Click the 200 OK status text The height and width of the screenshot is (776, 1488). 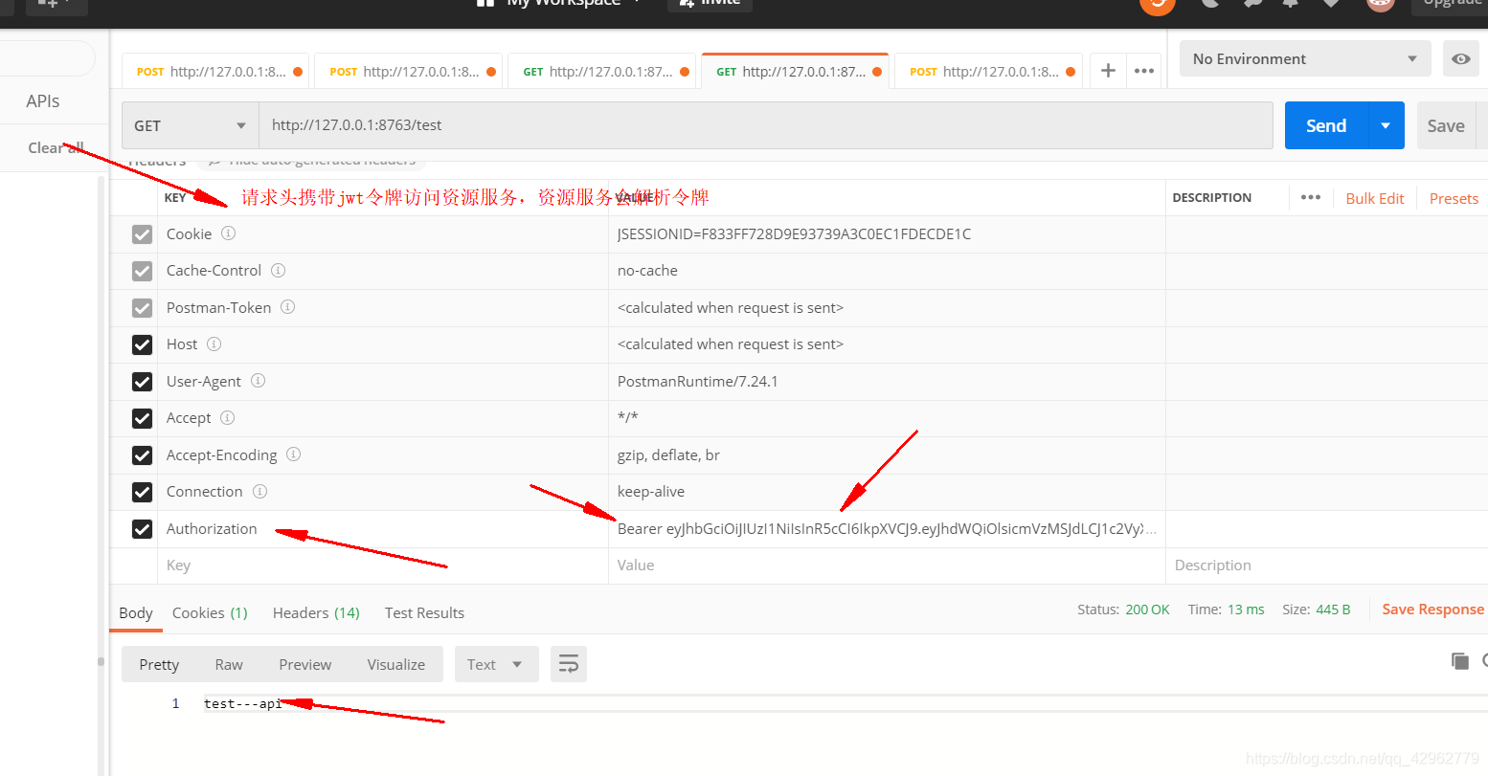1147,609
